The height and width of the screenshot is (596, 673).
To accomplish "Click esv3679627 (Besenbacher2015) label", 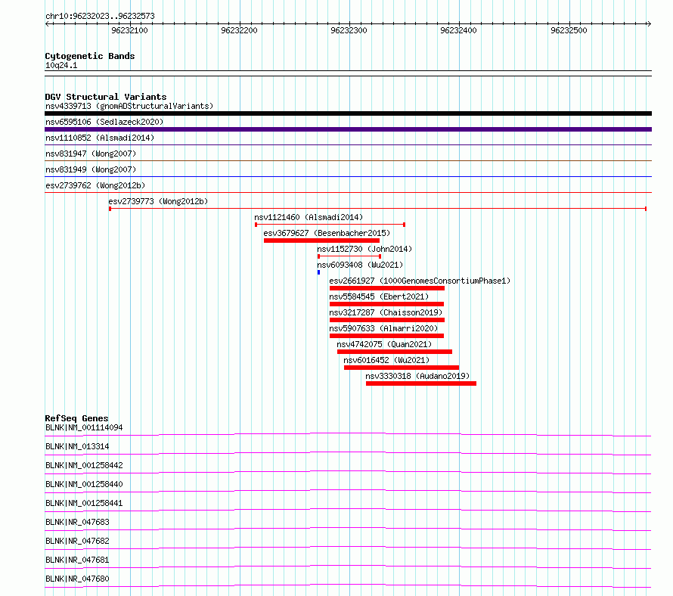I will [327, 233].
